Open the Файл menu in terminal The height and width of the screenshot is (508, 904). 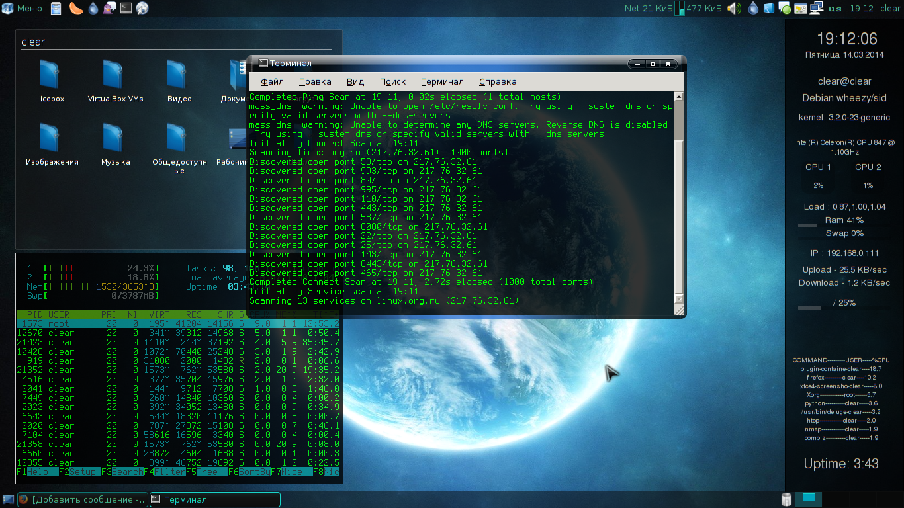(x=272, y=81)
